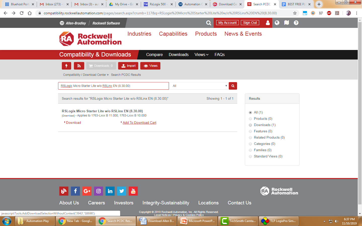Click the red search submit button
Viewport: 362px width, 226px height.
[x=233, y=86]
